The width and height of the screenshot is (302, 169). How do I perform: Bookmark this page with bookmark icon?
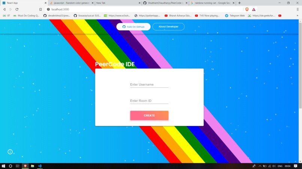coord(40,9)
